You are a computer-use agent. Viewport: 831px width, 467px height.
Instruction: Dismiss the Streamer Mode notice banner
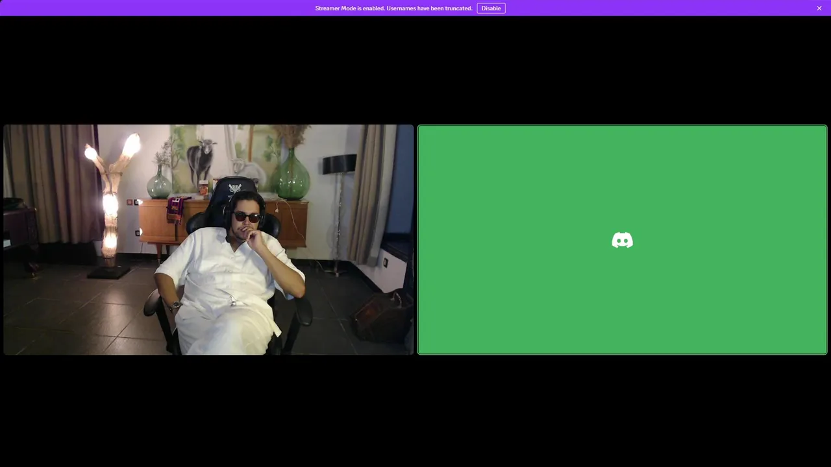coord(819,8)
